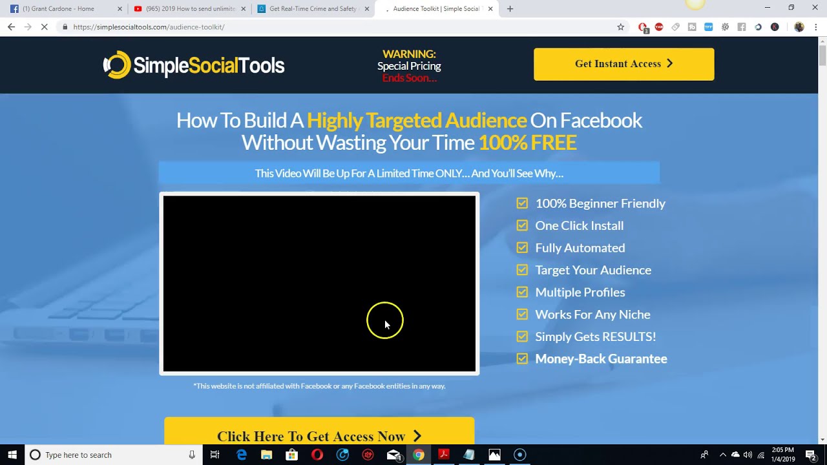The height and width of the screenshot is (465, 827).
Task: Open the Chrome profile avatar
Action: [x=799, y=27]
